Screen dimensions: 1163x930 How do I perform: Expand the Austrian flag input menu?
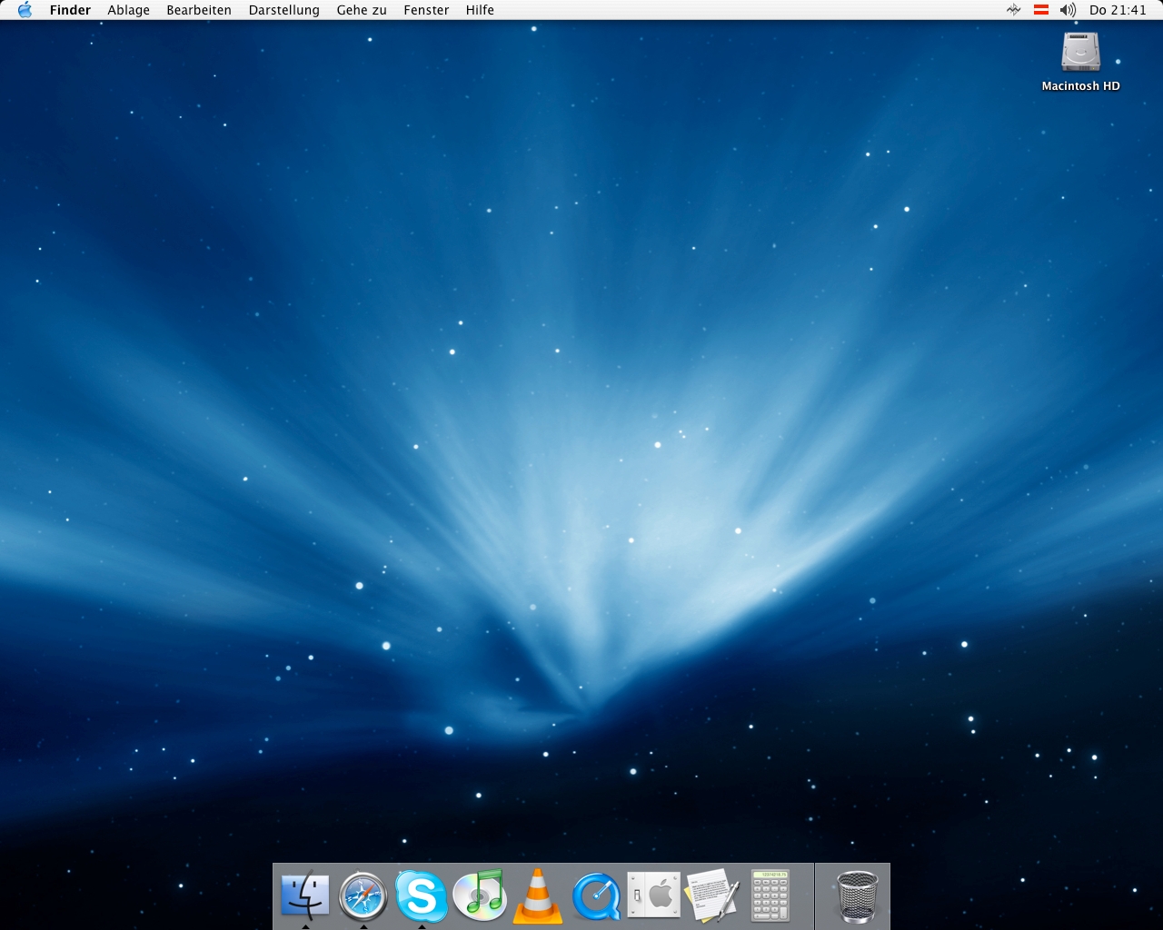(x=1041, y=10)
